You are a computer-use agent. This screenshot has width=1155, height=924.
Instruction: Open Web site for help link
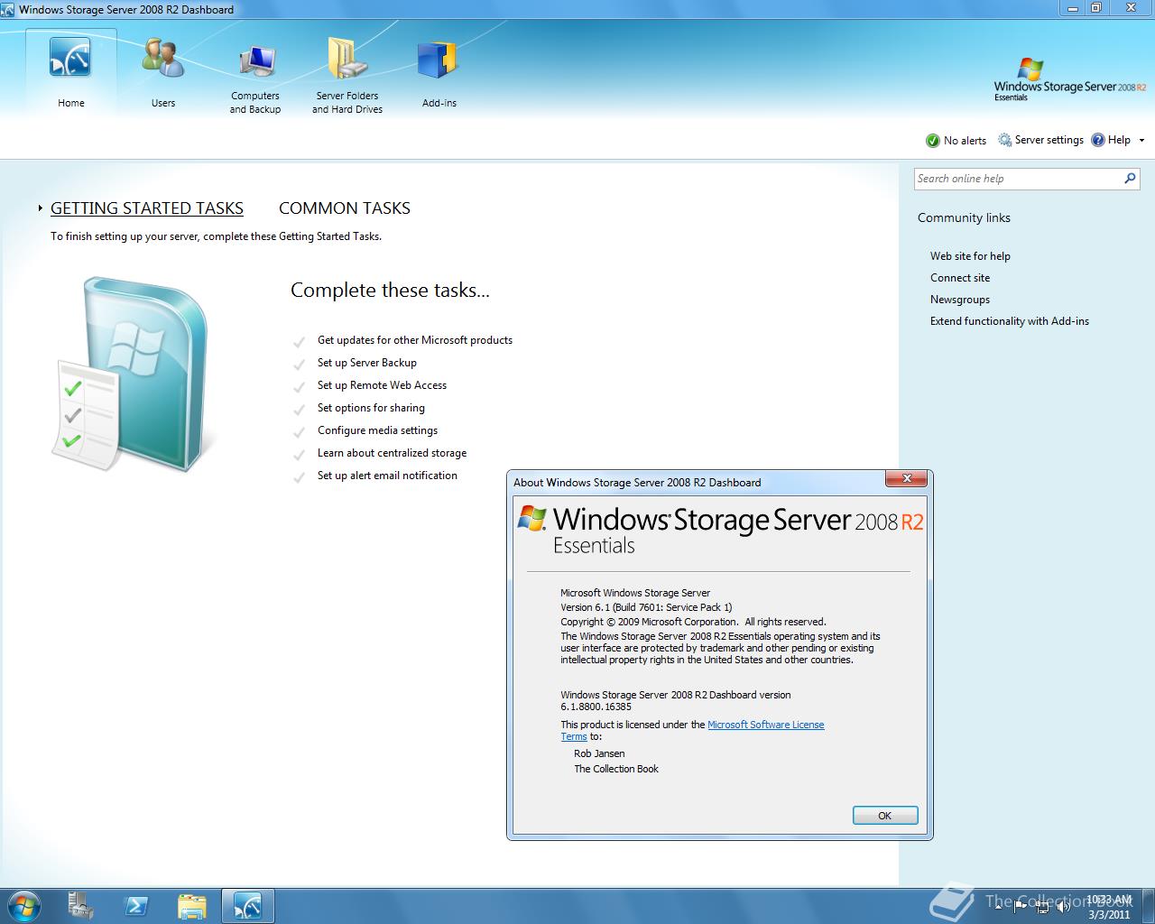pyautogui.click(x=970, y=256)
